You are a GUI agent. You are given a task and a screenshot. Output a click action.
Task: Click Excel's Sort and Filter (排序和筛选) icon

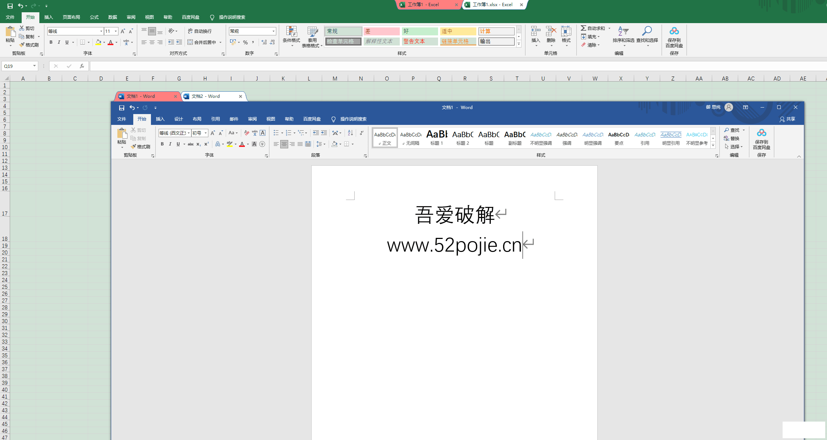coord(623,31)
